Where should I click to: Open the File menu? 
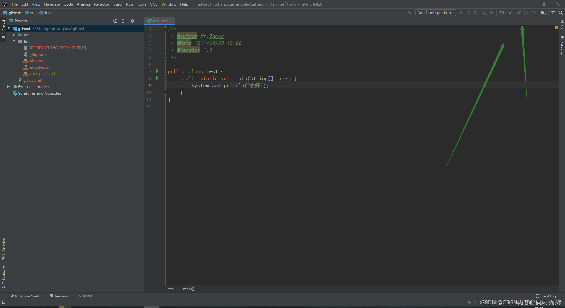15,4
